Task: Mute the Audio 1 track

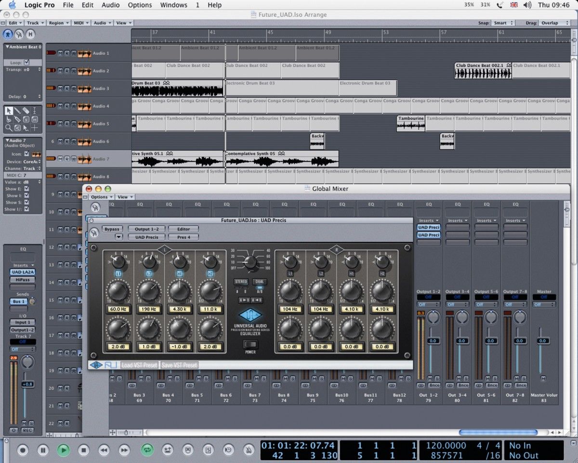Action: [x=60, y=53]
